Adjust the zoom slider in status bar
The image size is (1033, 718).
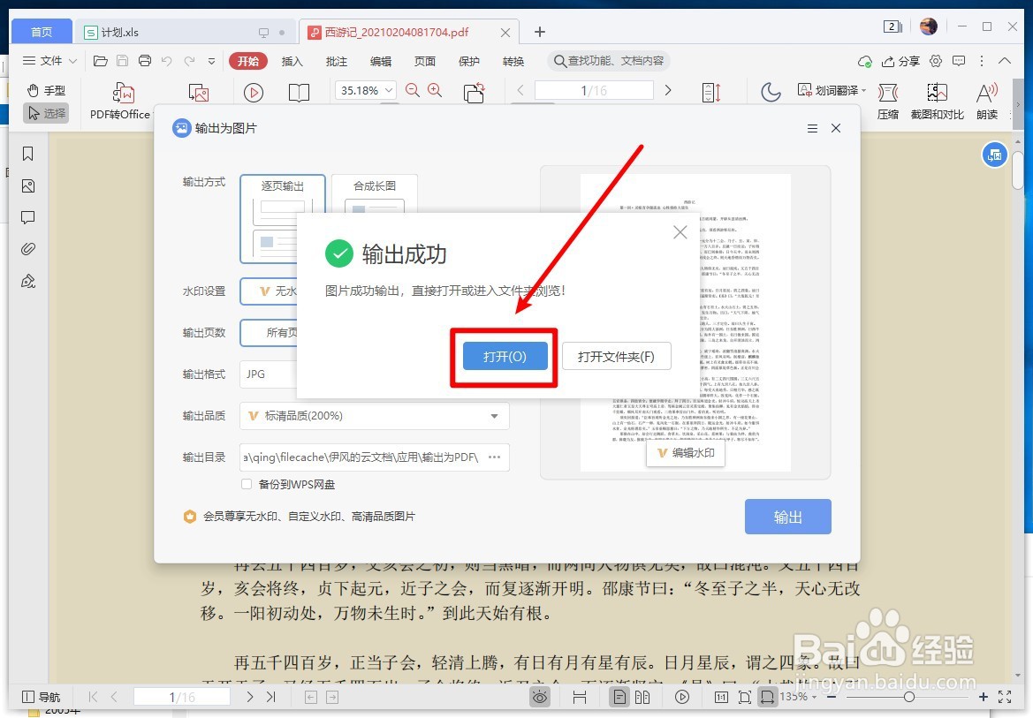click(909, 697)
